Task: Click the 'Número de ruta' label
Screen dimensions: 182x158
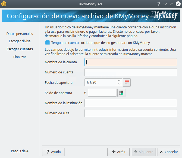Action: click(57, 113)
